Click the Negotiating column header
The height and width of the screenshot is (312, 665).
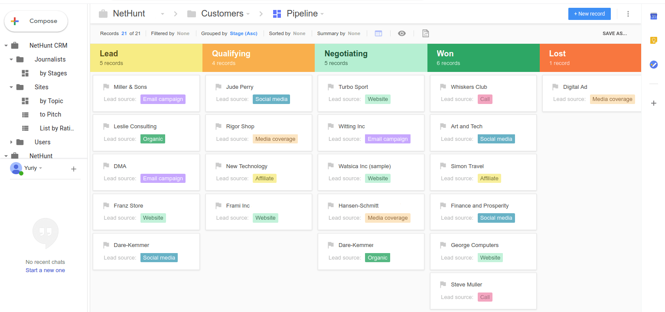pyautogui.click(x=371, y=58)
